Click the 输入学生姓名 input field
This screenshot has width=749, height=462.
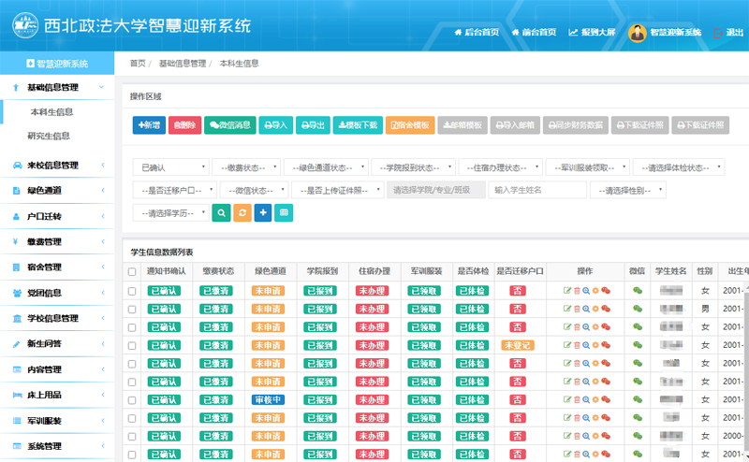536,190
